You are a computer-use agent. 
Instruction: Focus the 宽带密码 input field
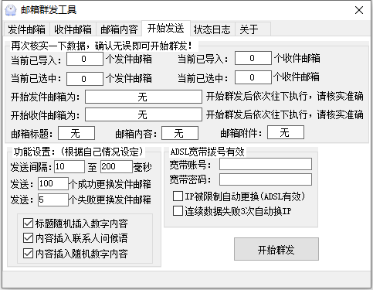[266, 179]
